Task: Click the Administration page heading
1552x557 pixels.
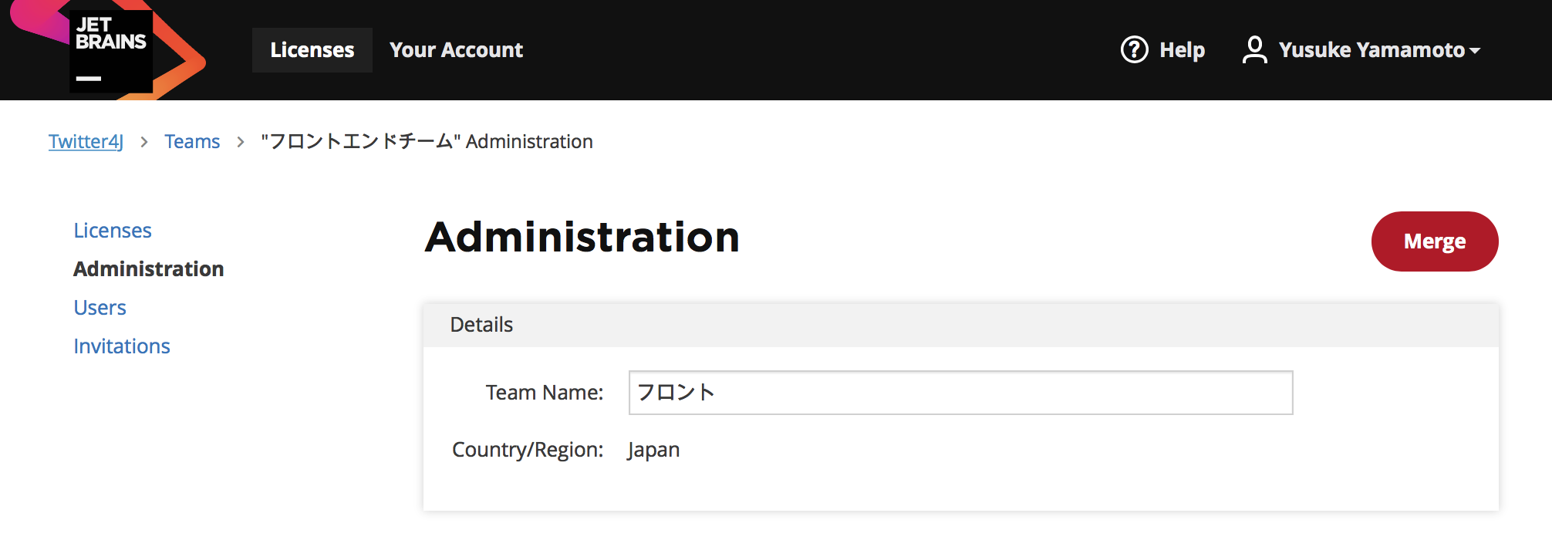Action: coord(582,237)
